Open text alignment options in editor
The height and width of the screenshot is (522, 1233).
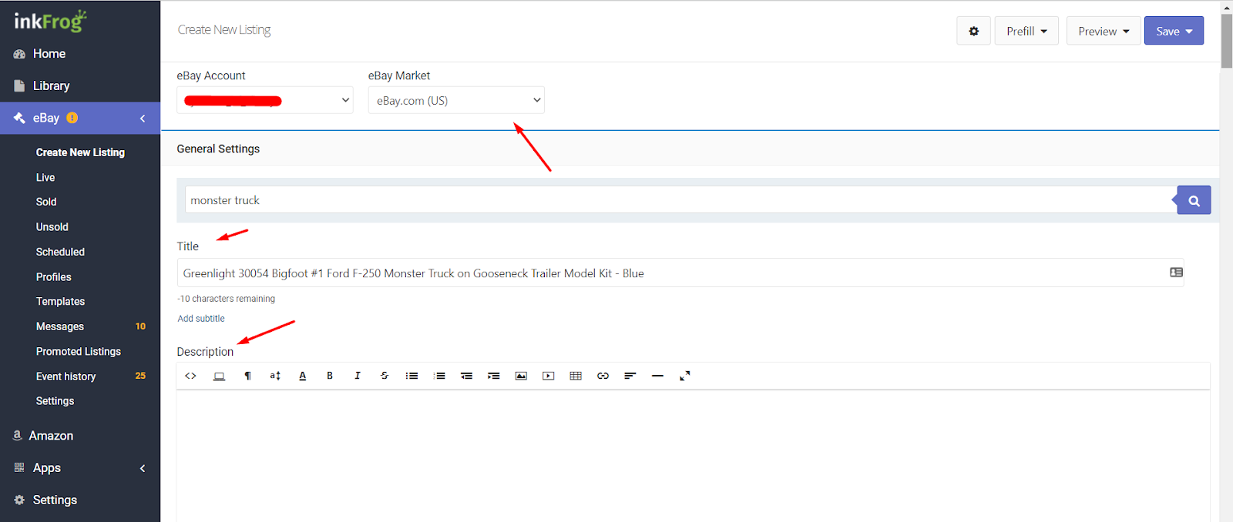click(630, 376)
